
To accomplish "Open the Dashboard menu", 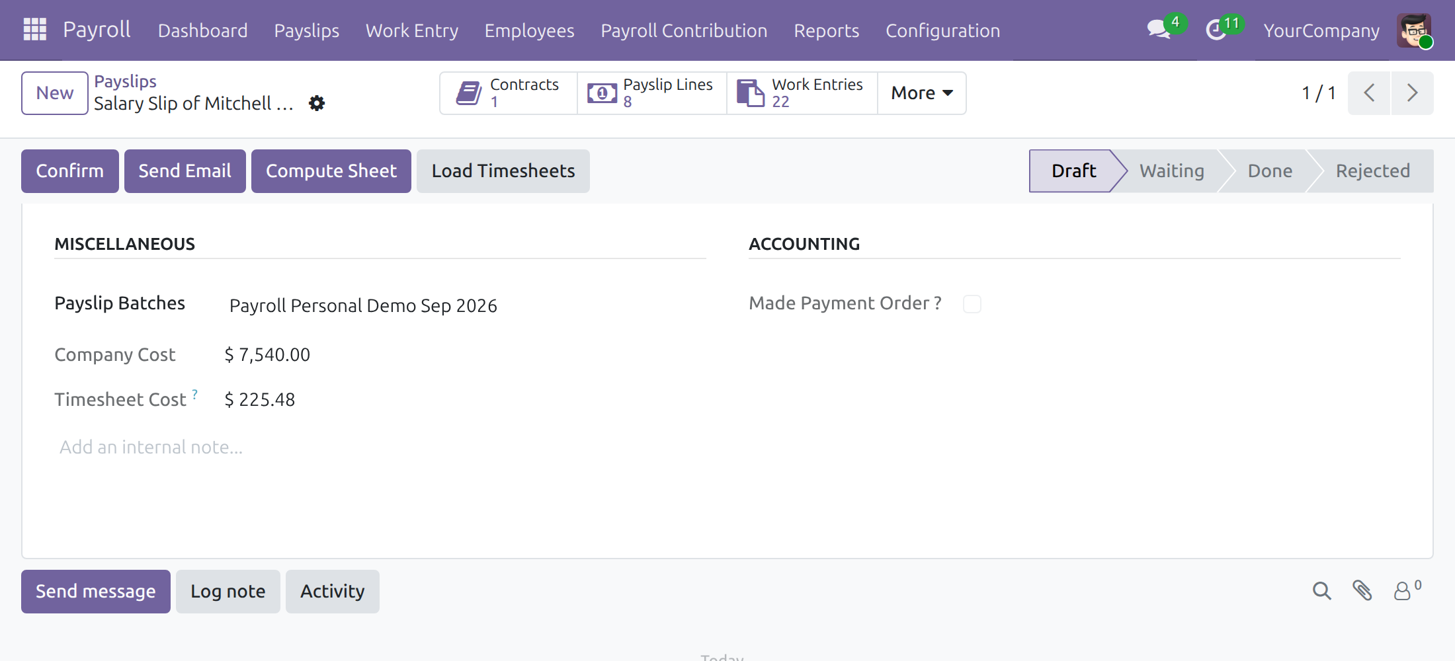I will pyautogui.click(x=203, y=30).
